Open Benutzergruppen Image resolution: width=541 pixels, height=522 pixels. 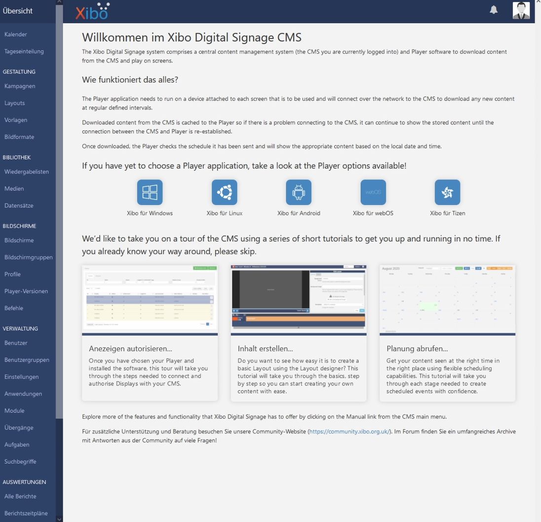27,360
